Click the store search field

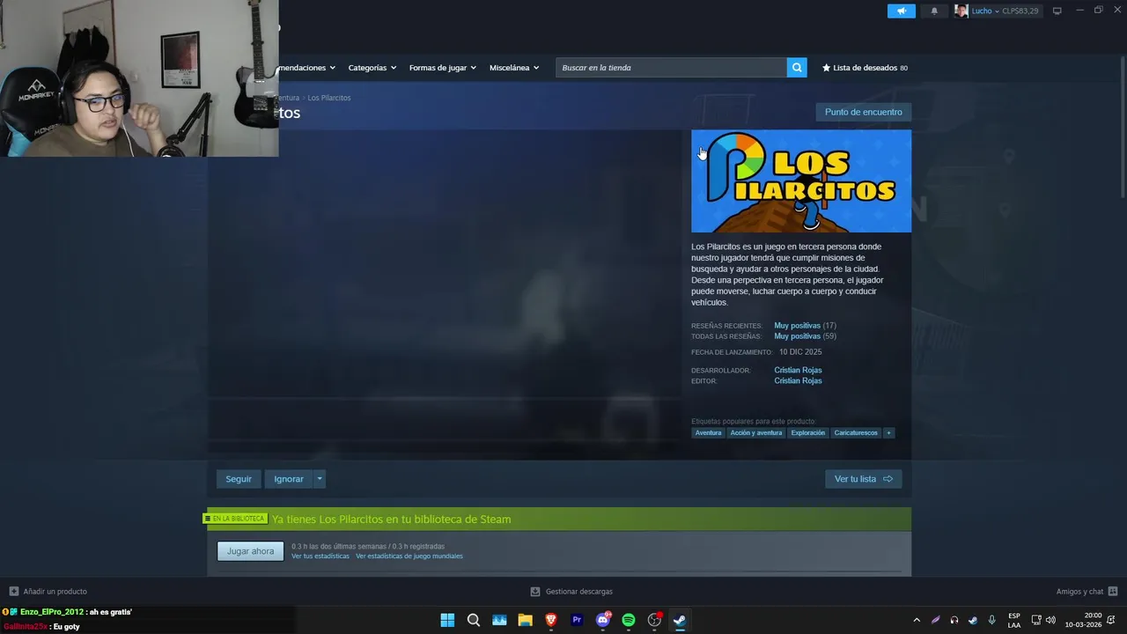(671, 68)
